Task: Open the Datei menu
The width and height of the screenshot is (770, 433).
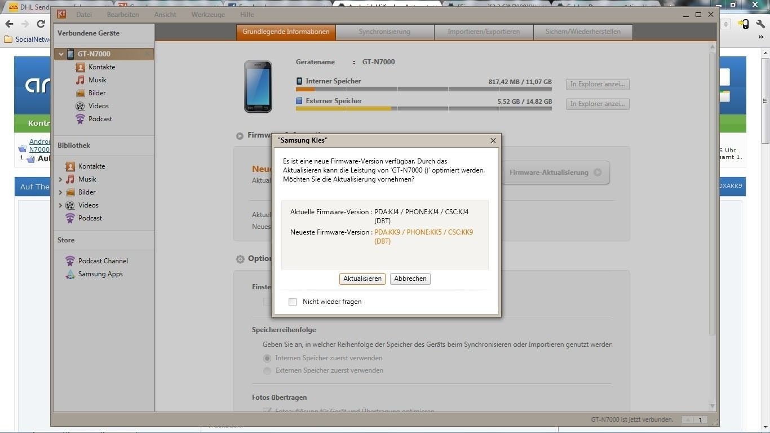Action: [x=84, y=15]
